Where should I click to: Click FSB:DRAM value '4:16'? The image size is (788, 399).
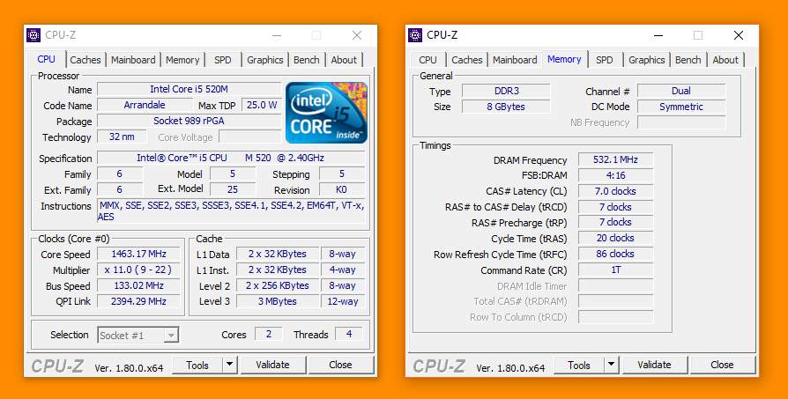pos(615,175)
